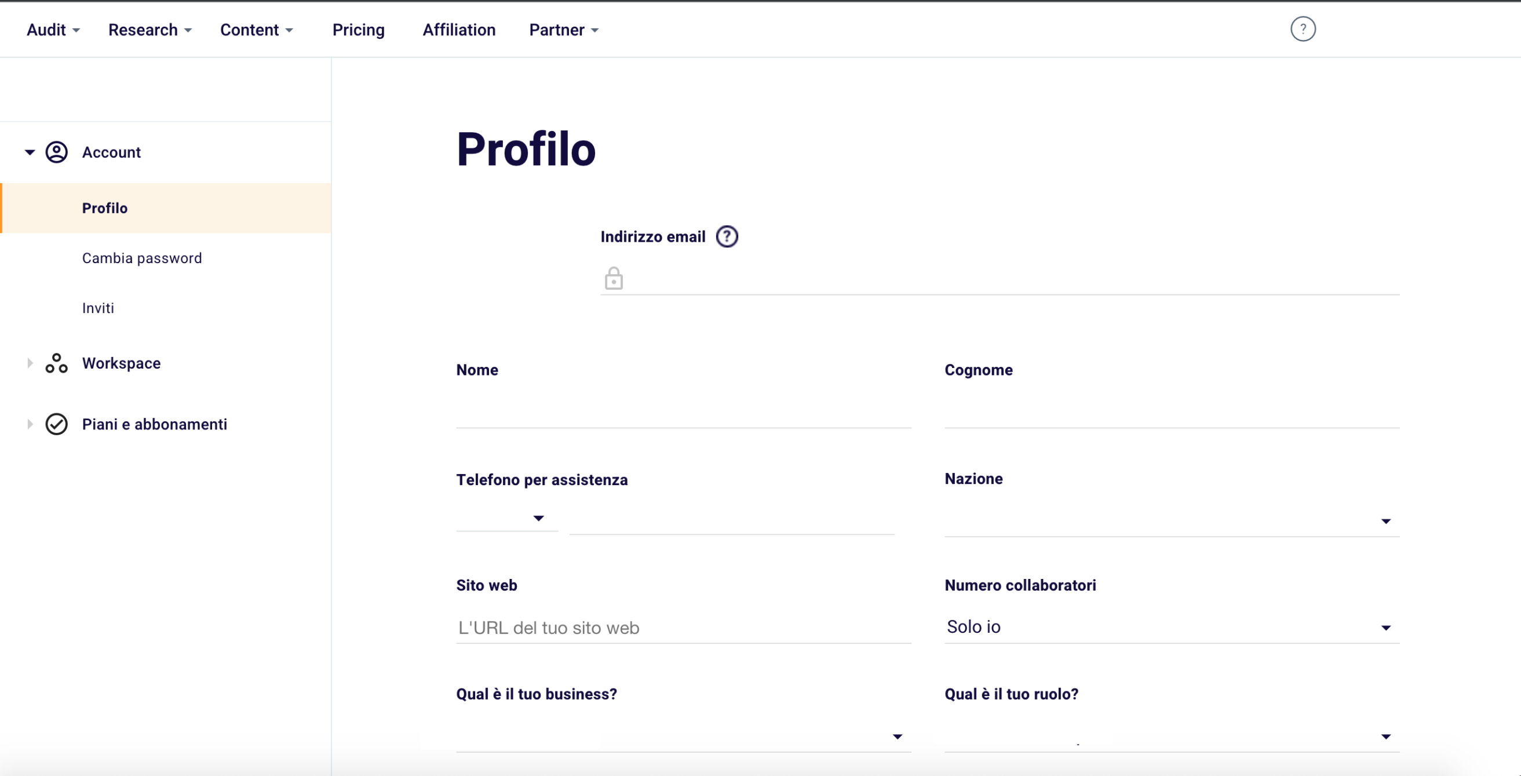Click the Profilo page heading
Image resolution: width=1521 pixels, height=776 pixels.
(526, 149)
